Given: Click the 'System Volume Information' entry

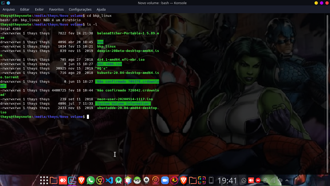Looking at the screenshot, I should tap(123, 103).
